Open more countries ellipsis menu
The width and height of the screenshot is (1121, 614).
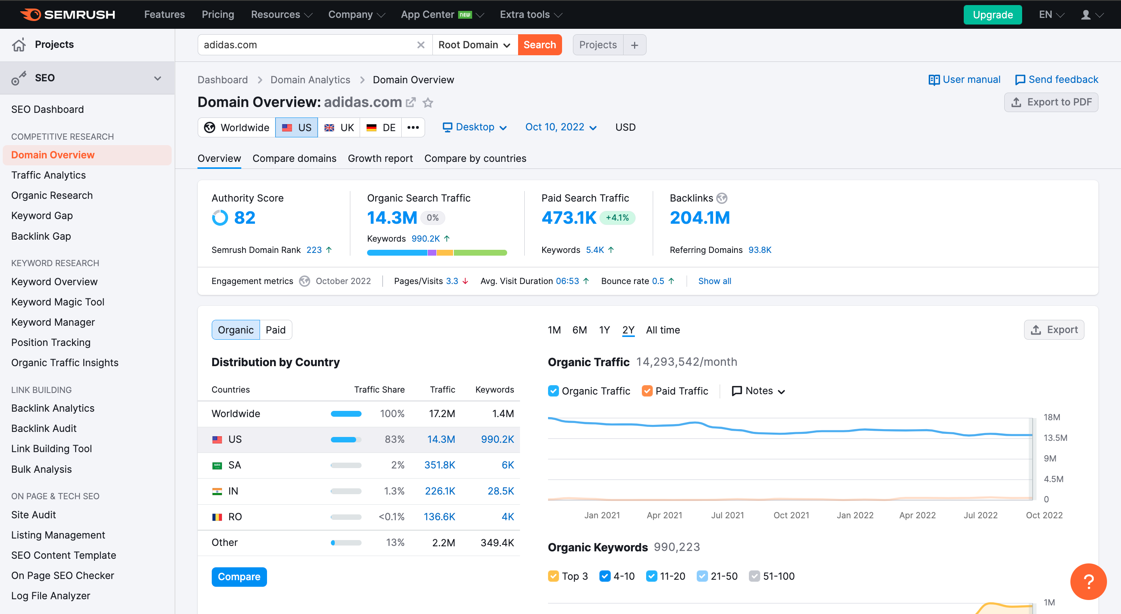[x=413, y=128]
